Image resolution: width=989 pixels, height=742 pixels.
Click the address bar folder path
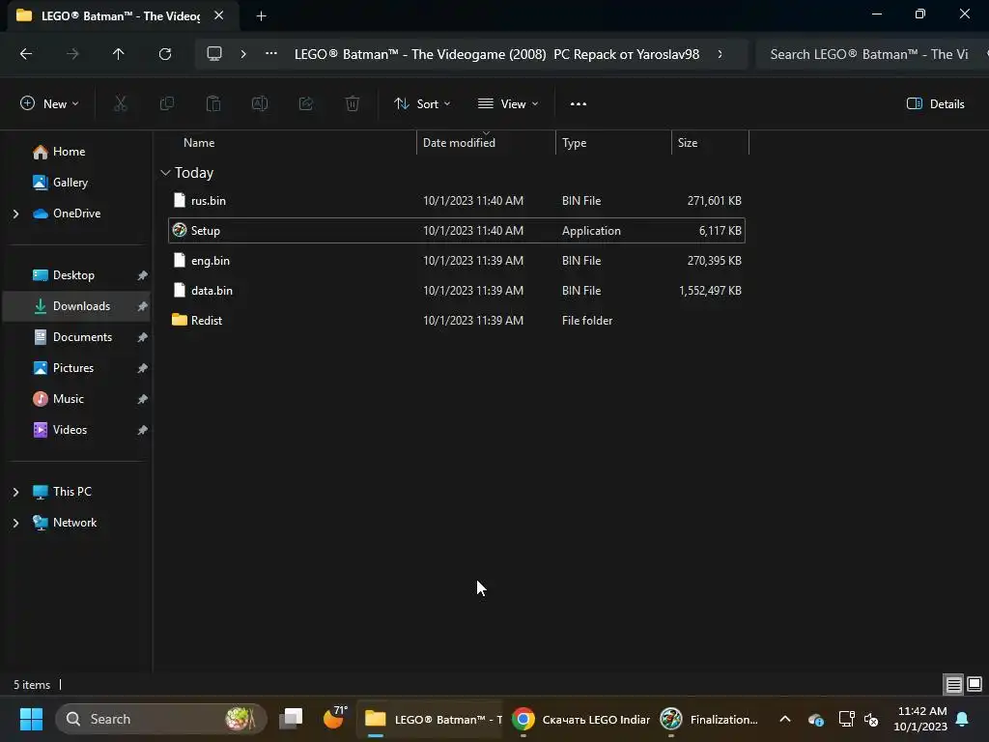tap(496, 54)
